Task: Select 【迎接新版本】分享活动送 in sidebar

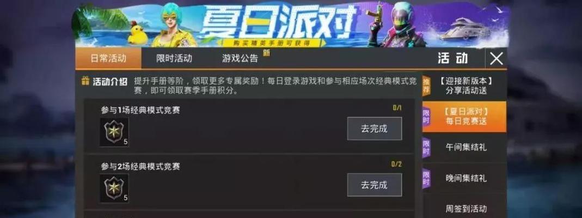Action: (x=466, y=86)
